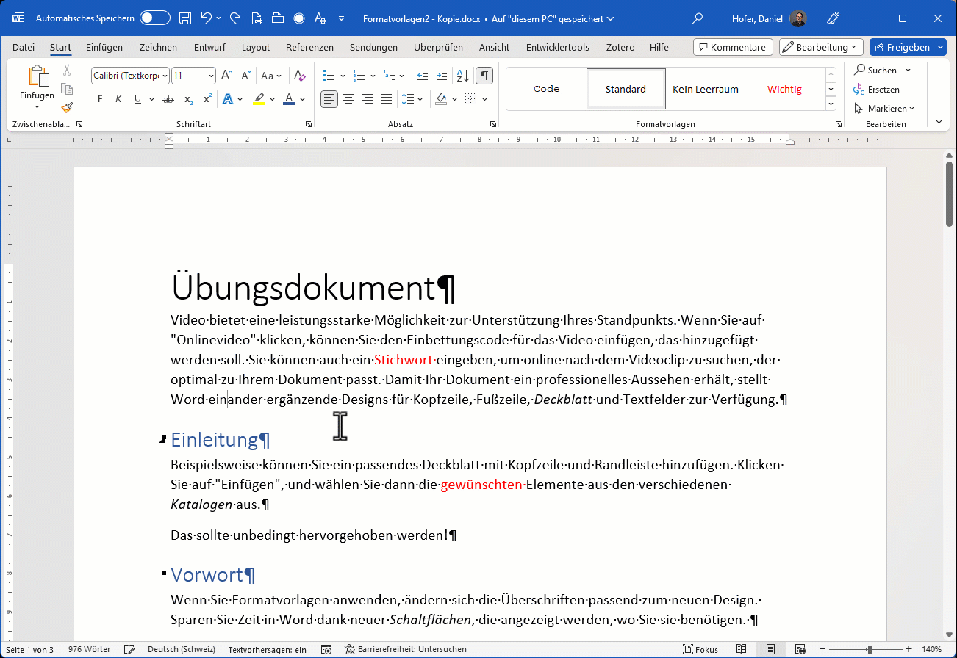Increase paragraph indent

[x=441, y=76]
